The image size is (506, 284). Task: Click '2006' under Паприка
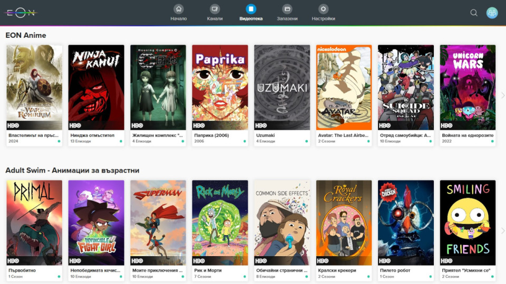pos(199,141)
